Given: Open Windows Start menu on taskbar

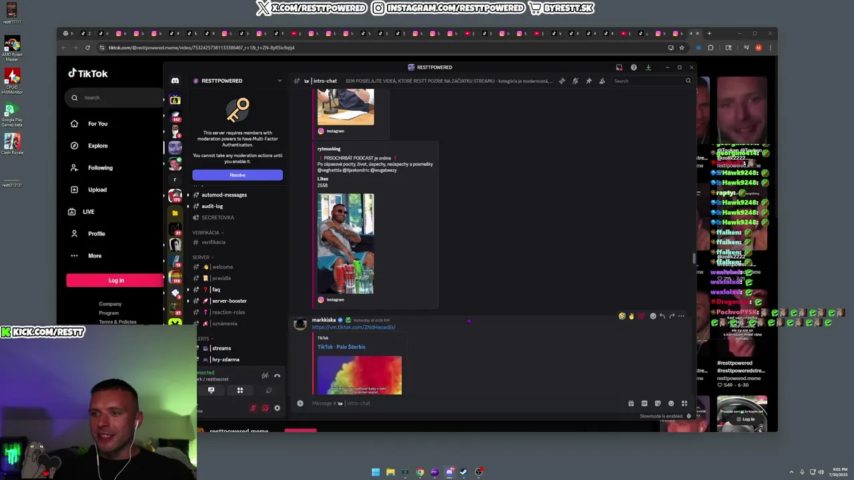Looking at the screenshot, I should (376, 472).
